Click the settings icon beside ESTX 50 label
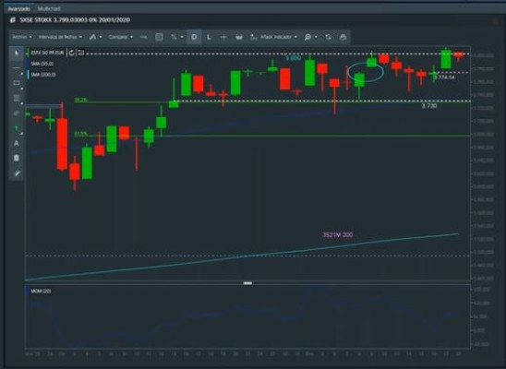 point(81,53)
